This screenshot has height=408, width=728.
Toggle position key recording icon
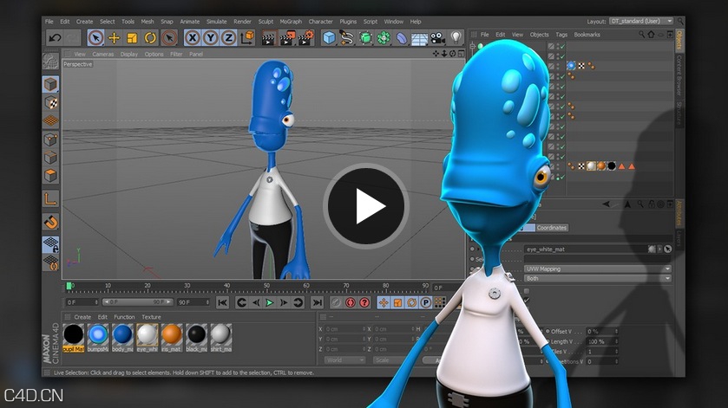click(x=384, y=303)
